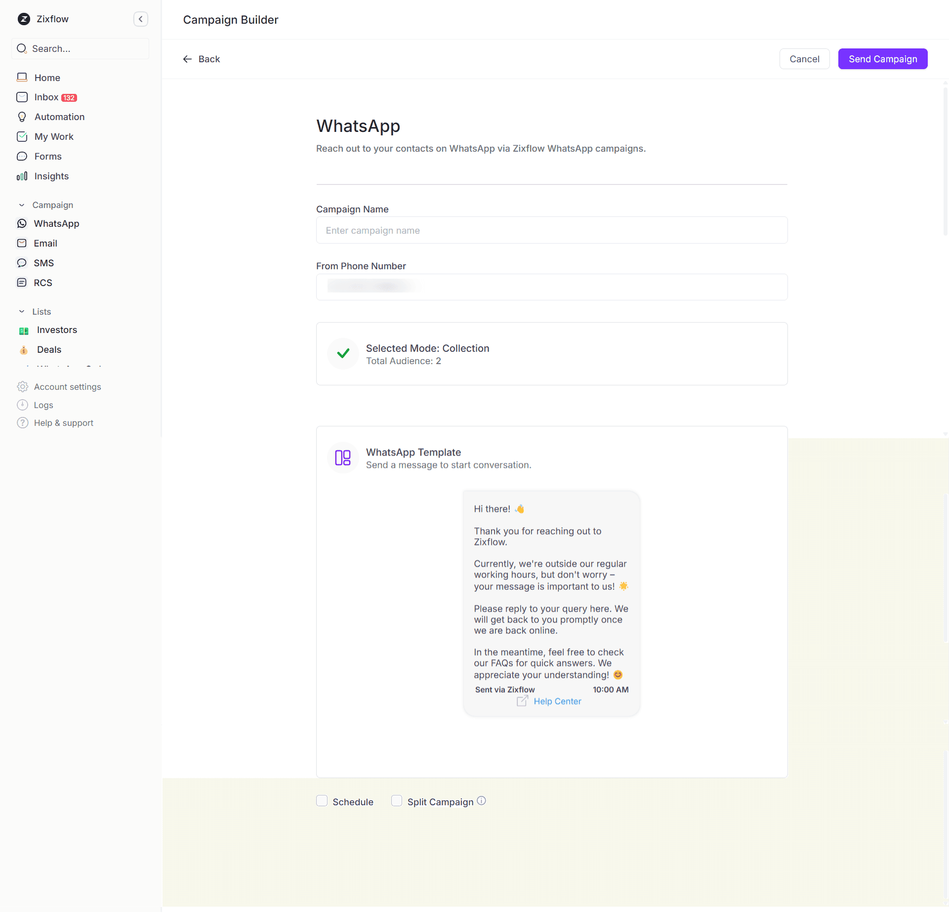Collapse the Lists section
The image size is (949, 913).
21,311
